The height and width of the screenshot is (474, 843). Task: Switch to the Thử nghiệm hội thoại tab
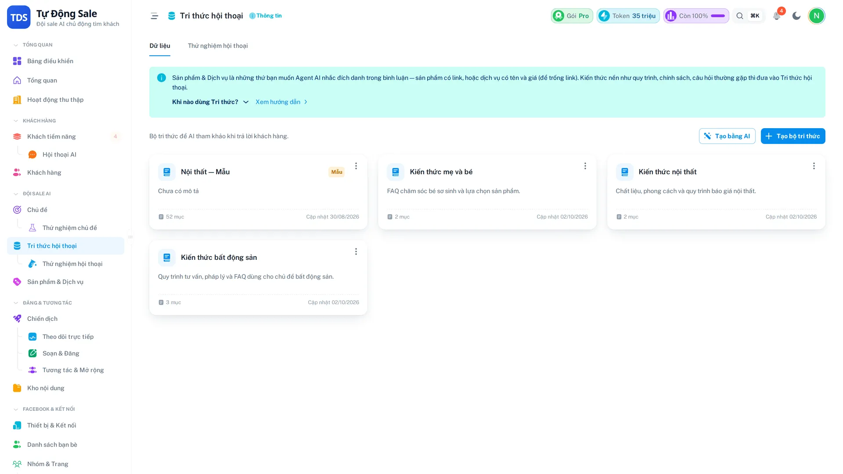218,46
